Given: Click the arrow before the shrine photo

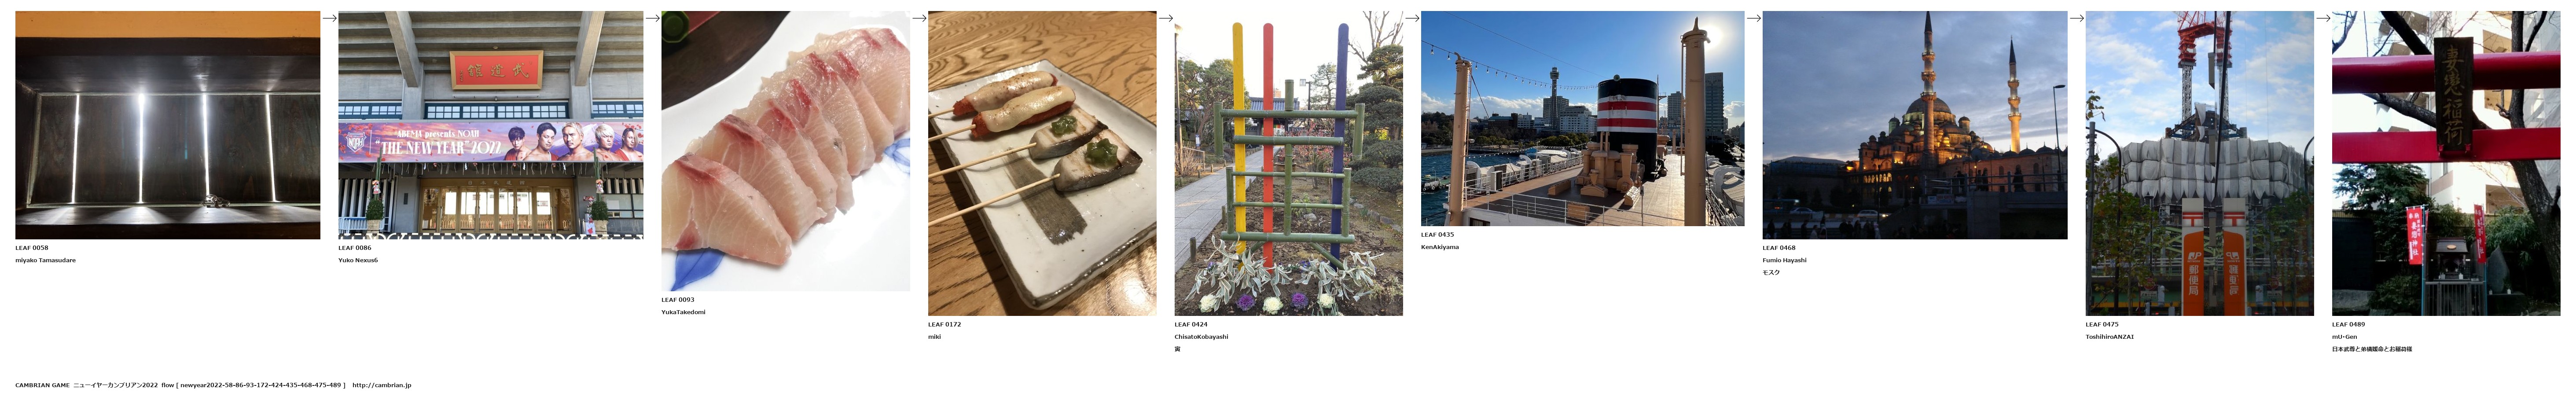Looking at the screenshot, I should click(x=2323, y=18).
